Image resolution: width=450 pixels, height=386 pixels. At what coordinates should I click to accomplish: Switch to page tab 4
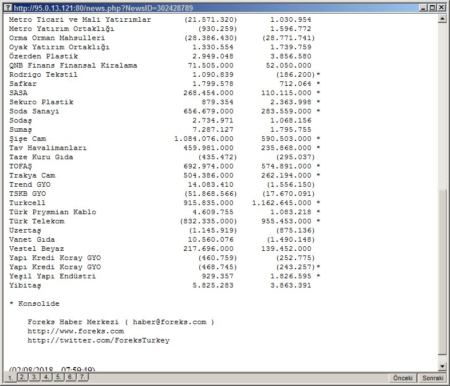coord(46,377)
